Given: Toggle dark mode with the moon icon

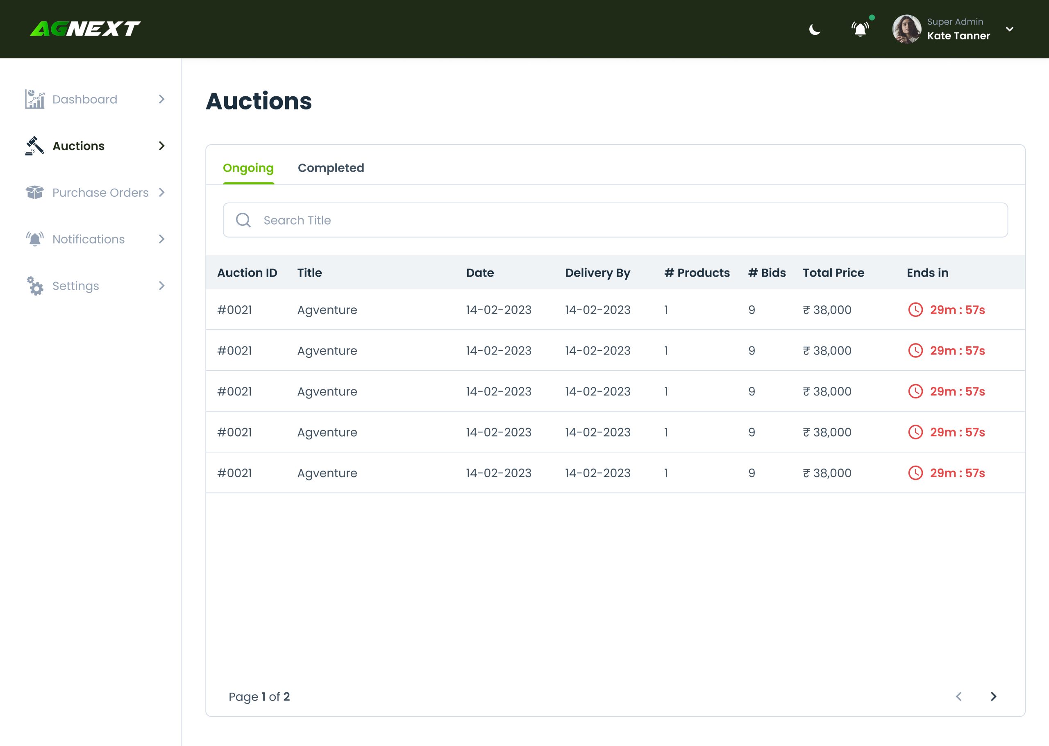Looking at the screenshot, I should tap(815, 30).
